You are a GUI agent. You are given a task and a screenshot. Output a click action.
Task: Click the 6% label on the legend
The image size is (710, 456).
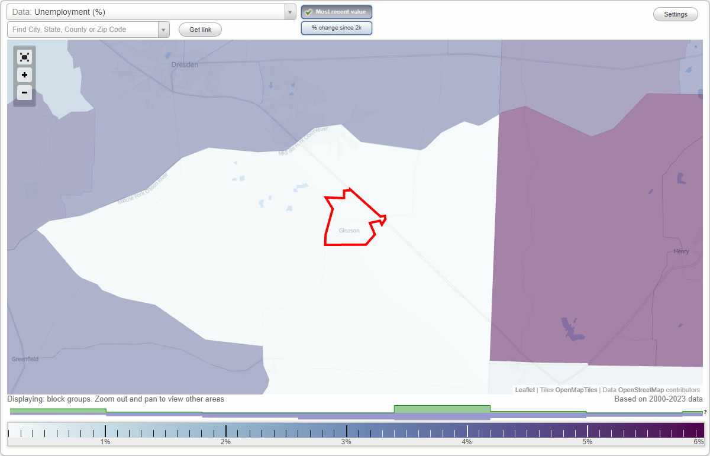[699, 442]
